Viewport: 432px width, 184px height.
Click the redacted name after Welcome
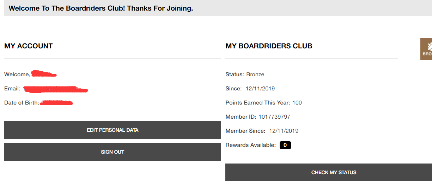click(x=44, y=74)
